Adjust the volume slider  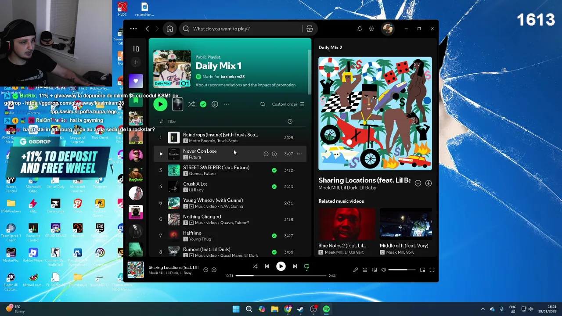(402, 270)
